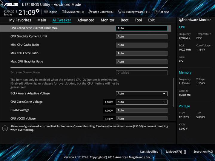Click the Extreme Over-voltage label

[25, 72]
